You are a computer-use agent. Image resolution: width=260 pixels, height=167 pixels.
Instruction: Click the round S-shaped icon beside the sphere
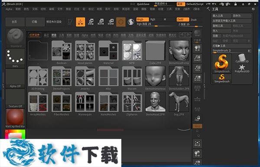point(131,22)
